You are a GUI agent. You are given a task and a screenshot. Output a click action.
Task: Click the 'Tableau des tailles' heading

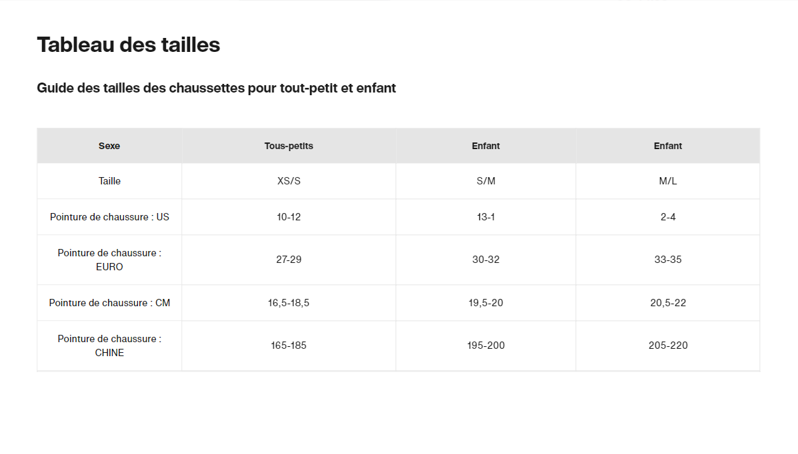[128, 45]
